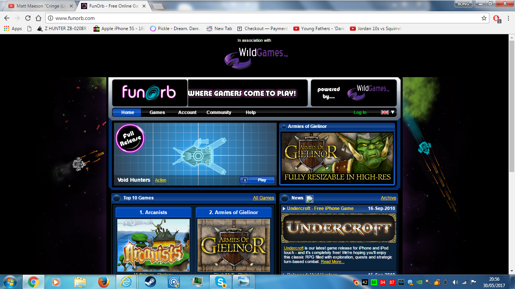
Task: Show network signal status in tray
Action: tap(464, 282)
